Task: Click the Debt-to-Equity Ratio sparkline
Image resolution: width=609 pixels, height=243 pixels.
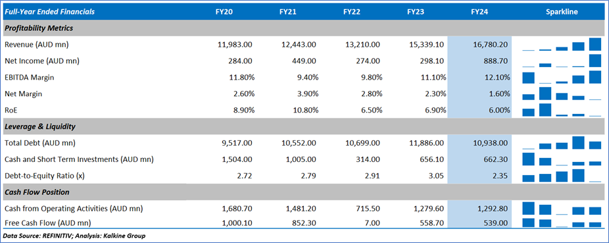Action: point(562,175)
